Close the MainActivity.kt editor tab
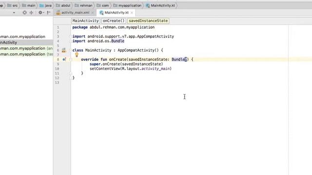312x175 pixels. pos(132,13)
